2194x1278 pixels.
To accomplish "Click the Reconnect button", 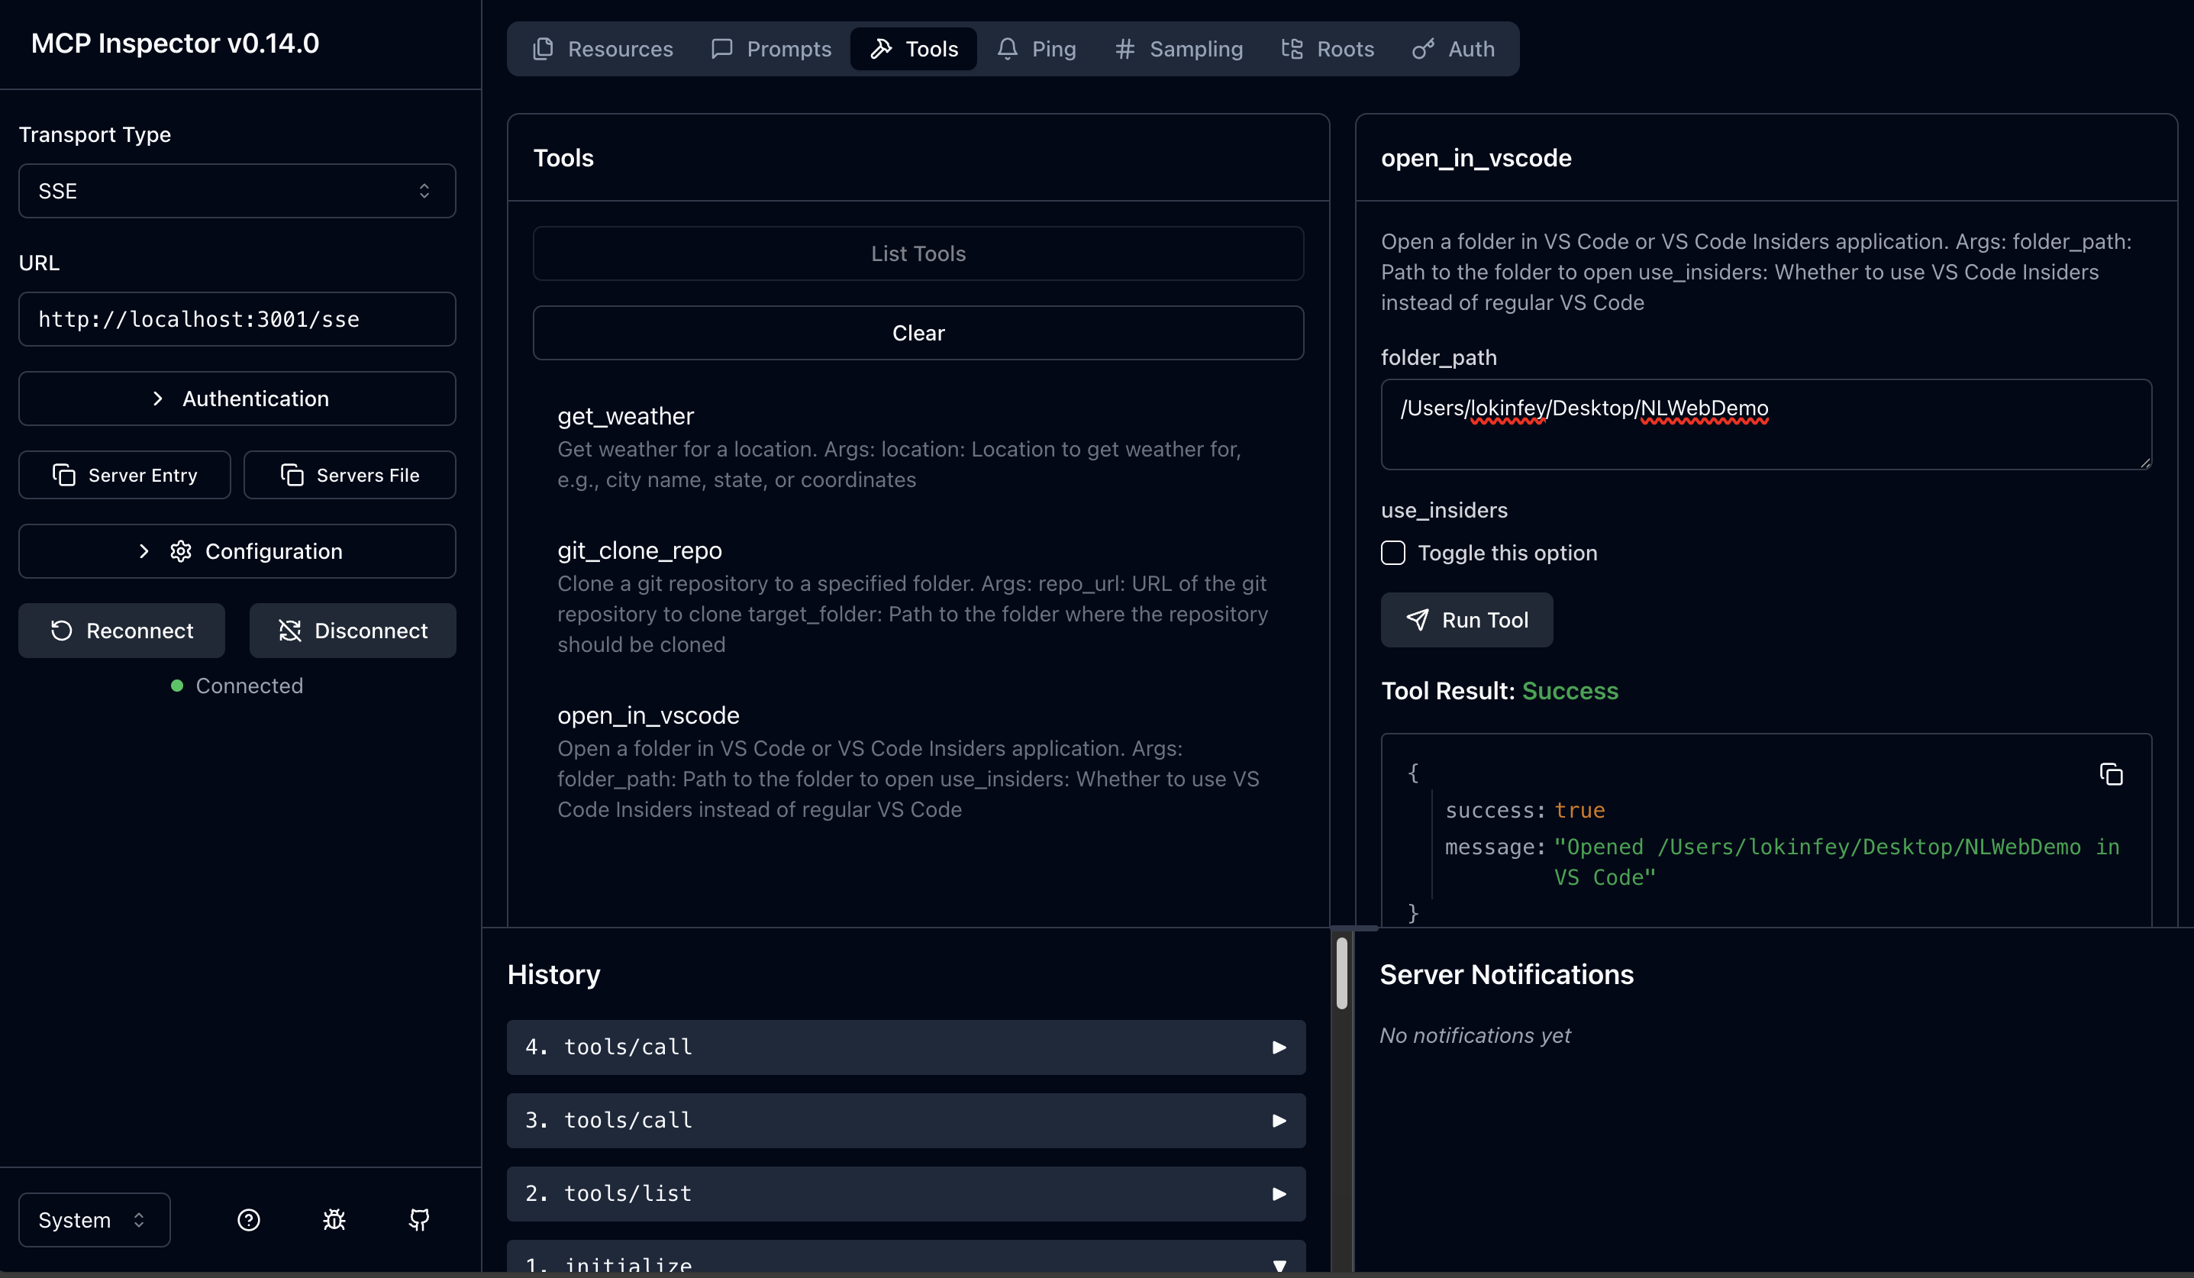I will 122,631.
